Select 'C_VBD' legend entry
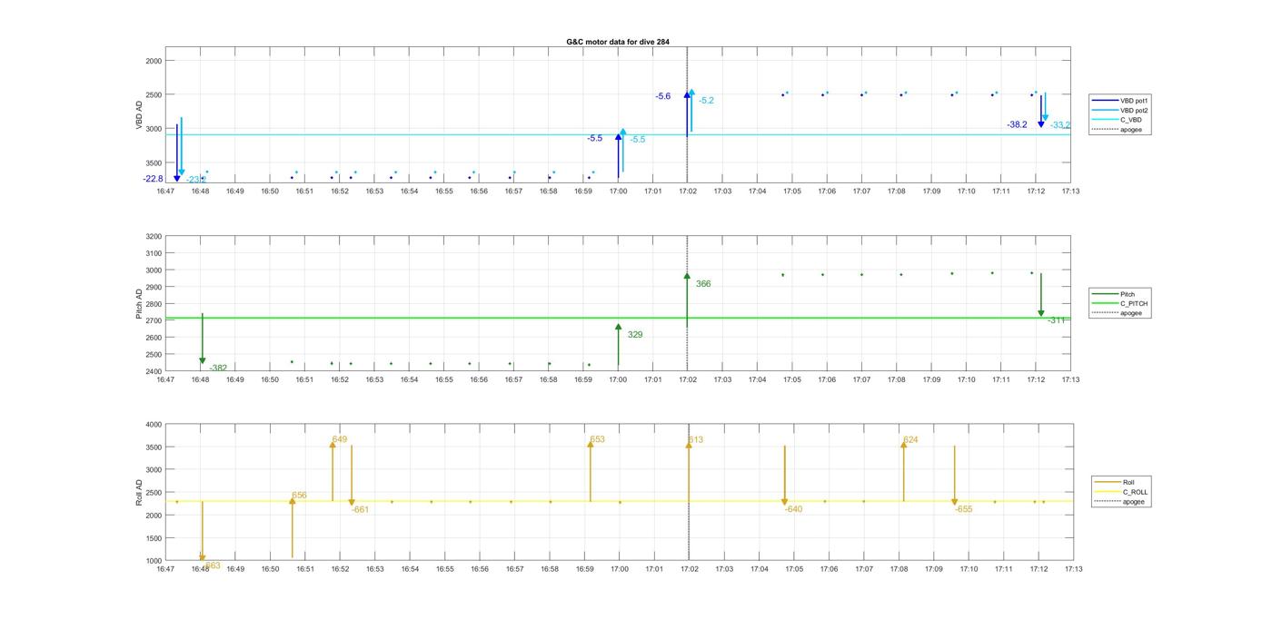This screenshot has width=1272, height=629. [x=1118, y=120]
